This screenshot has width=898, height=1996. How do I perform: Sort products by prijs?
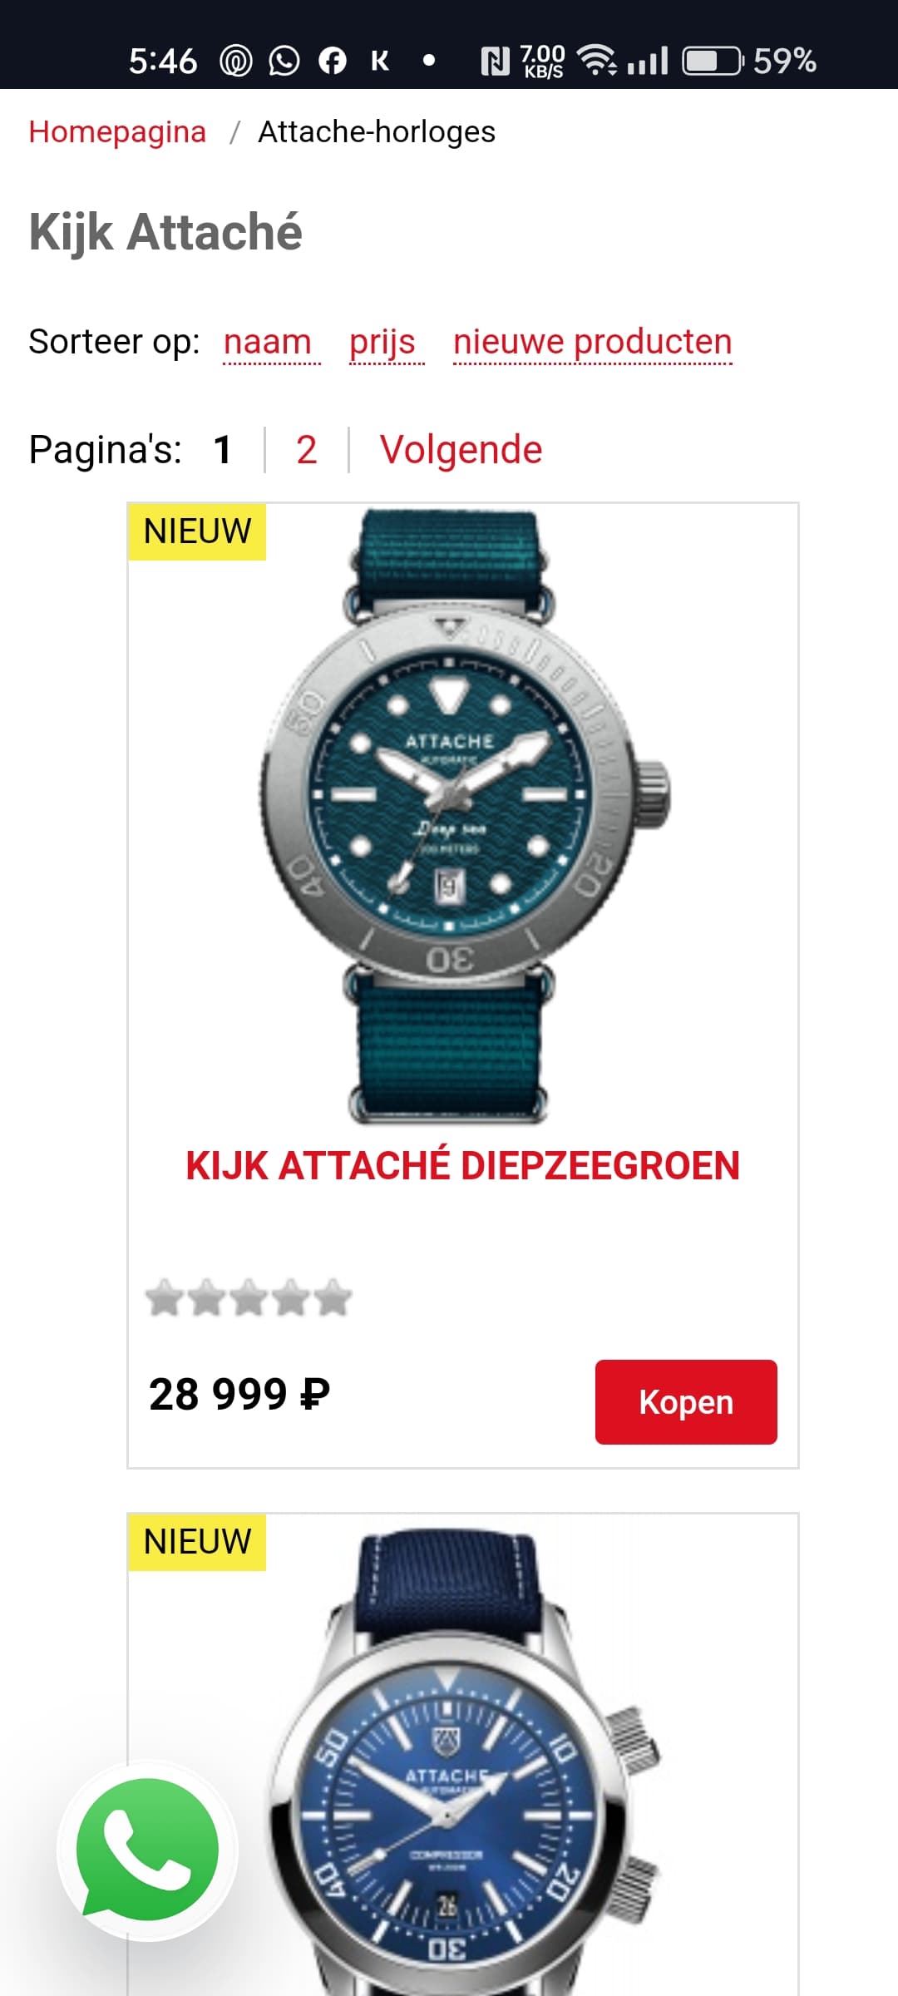(382, 342)
